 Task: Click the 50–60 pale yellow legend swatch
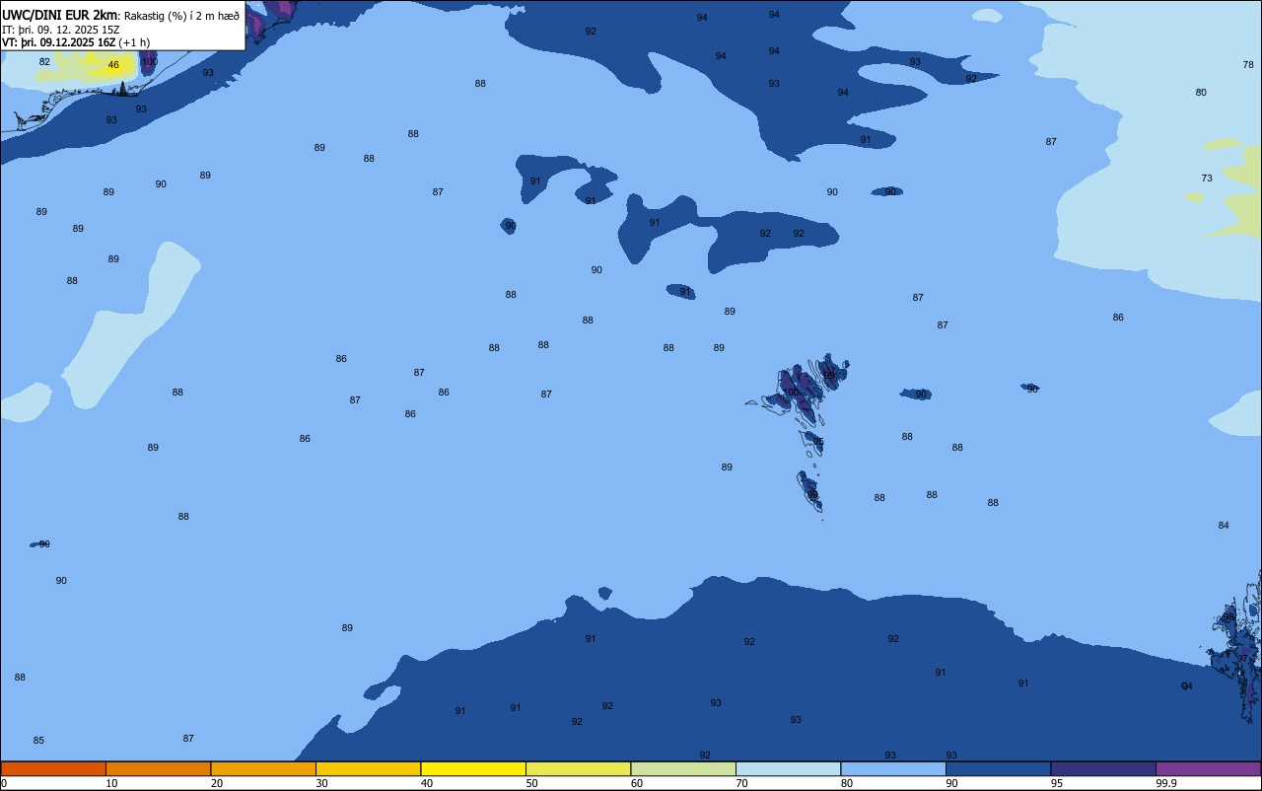tap(578, 768)
